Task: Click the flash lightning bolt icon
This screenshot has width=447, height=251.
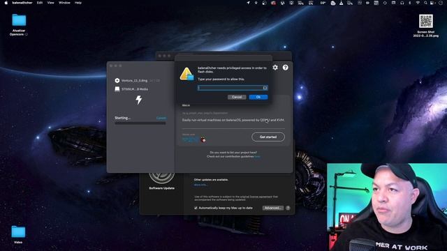Action: tap(139, 100)
